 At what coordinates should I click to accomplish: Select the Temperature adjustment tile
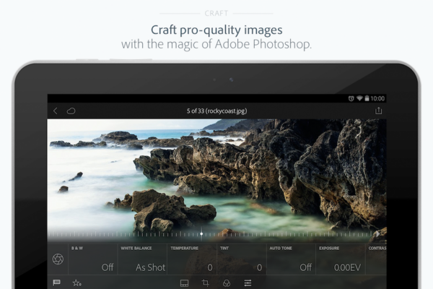pos(192,259)
